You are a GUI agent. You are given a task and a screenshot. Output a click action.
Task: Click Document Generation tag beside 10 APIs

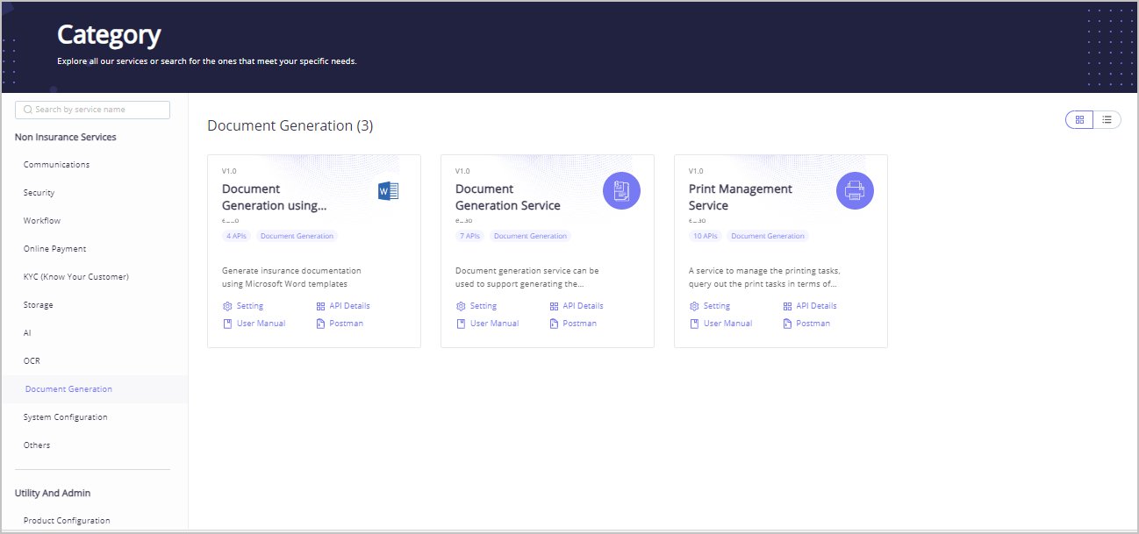point(768,236)
